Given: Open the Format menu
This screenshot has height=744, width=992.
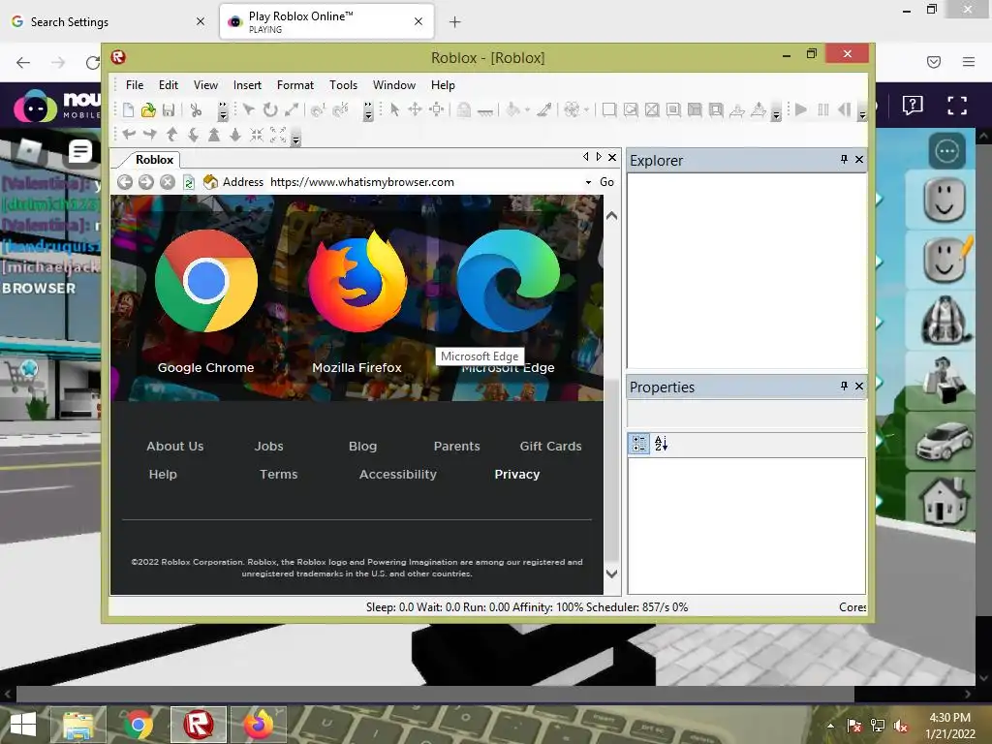Looking at the screenshot, I should [294, 85].
